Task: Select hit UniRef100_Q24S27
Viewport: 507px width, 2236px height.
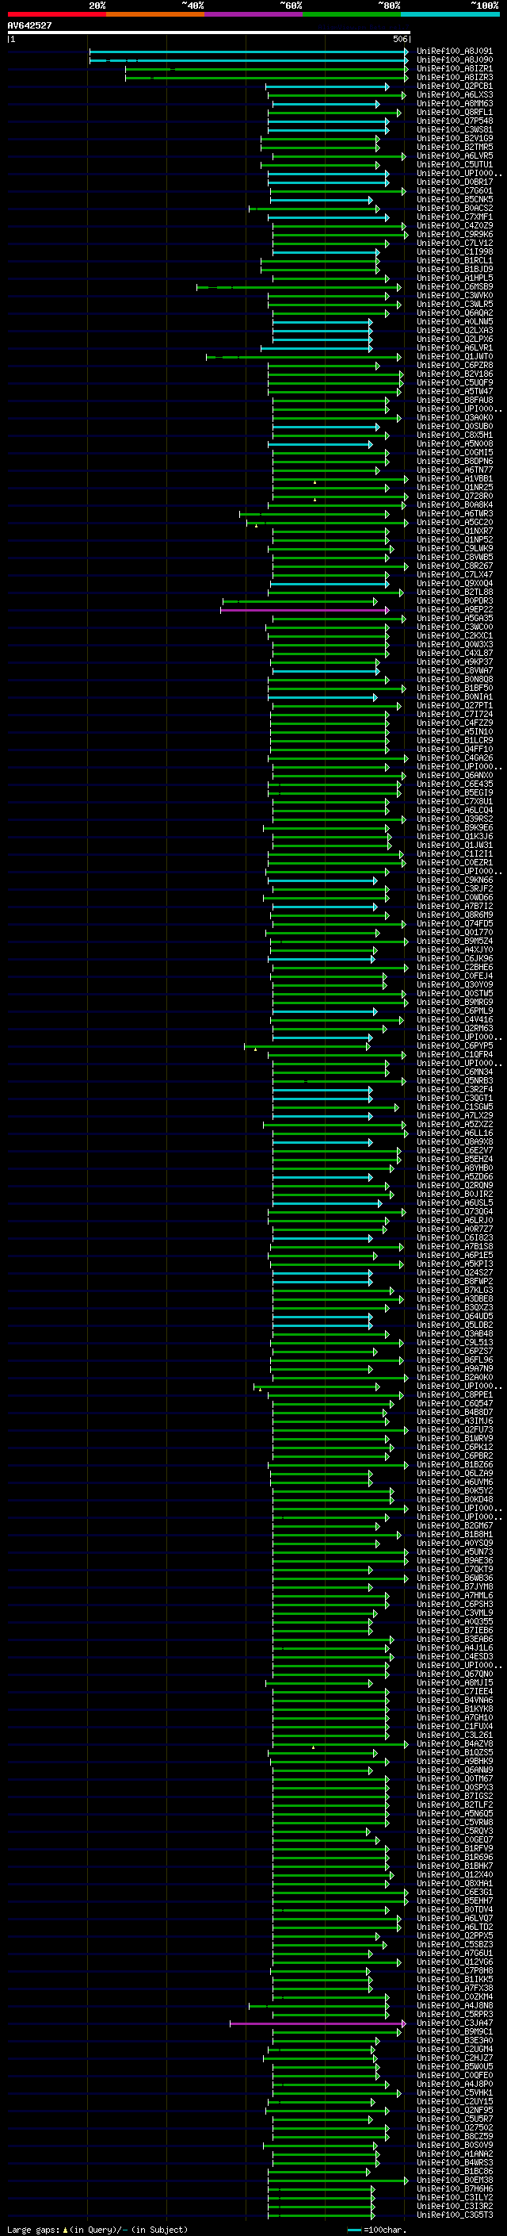Action: pos(454,1273)
